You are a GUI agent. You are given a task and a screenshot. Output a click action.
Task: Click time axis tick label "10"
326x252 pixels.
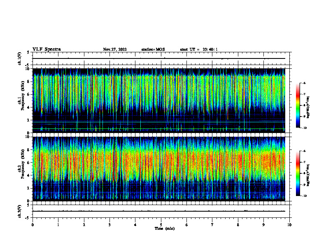(x=289, y=225)
